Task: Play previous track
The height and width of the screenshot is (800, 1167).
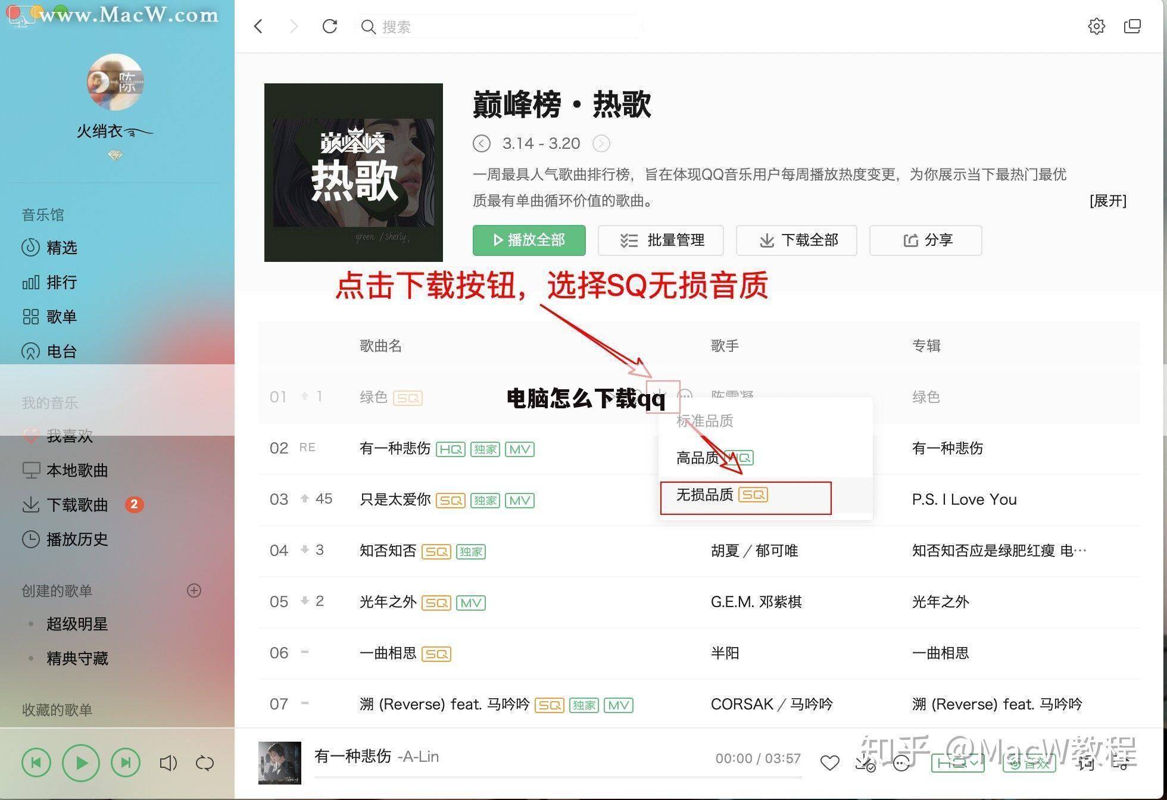Action: (36, 762)
